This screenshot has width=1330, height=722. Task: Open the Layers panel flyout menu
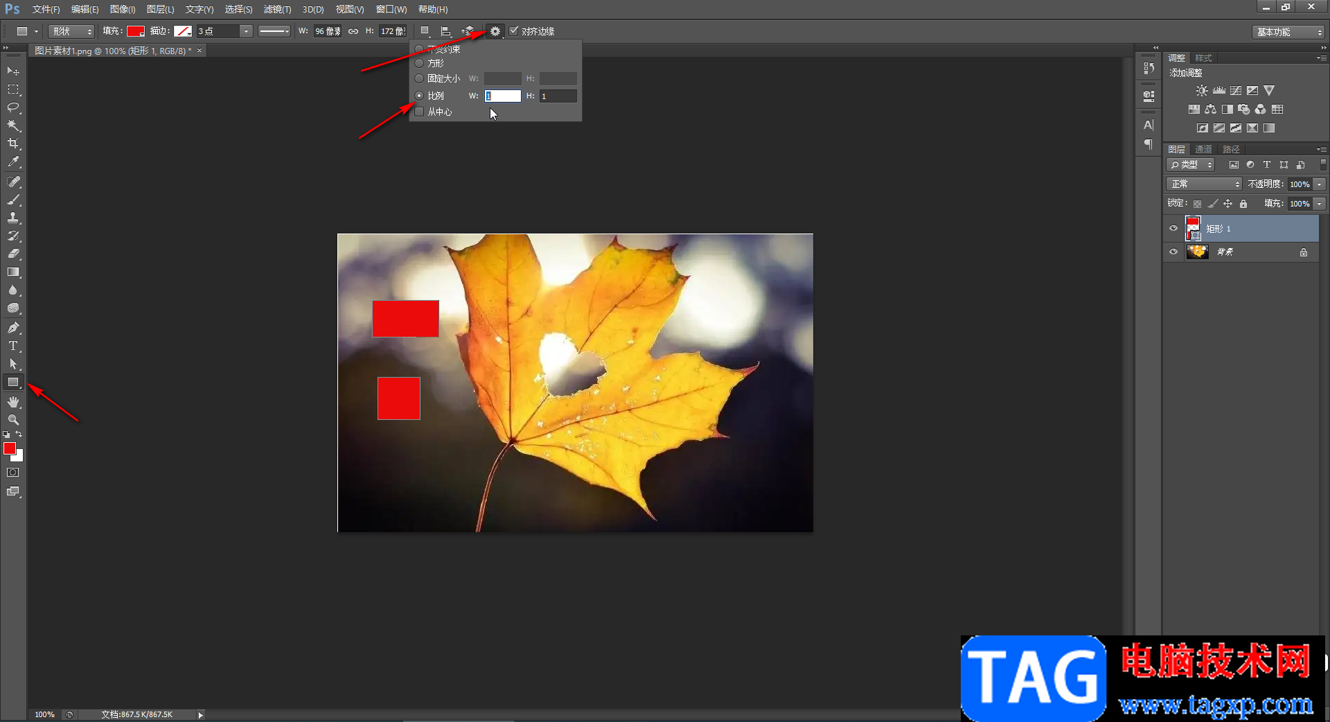[1321, 149]
